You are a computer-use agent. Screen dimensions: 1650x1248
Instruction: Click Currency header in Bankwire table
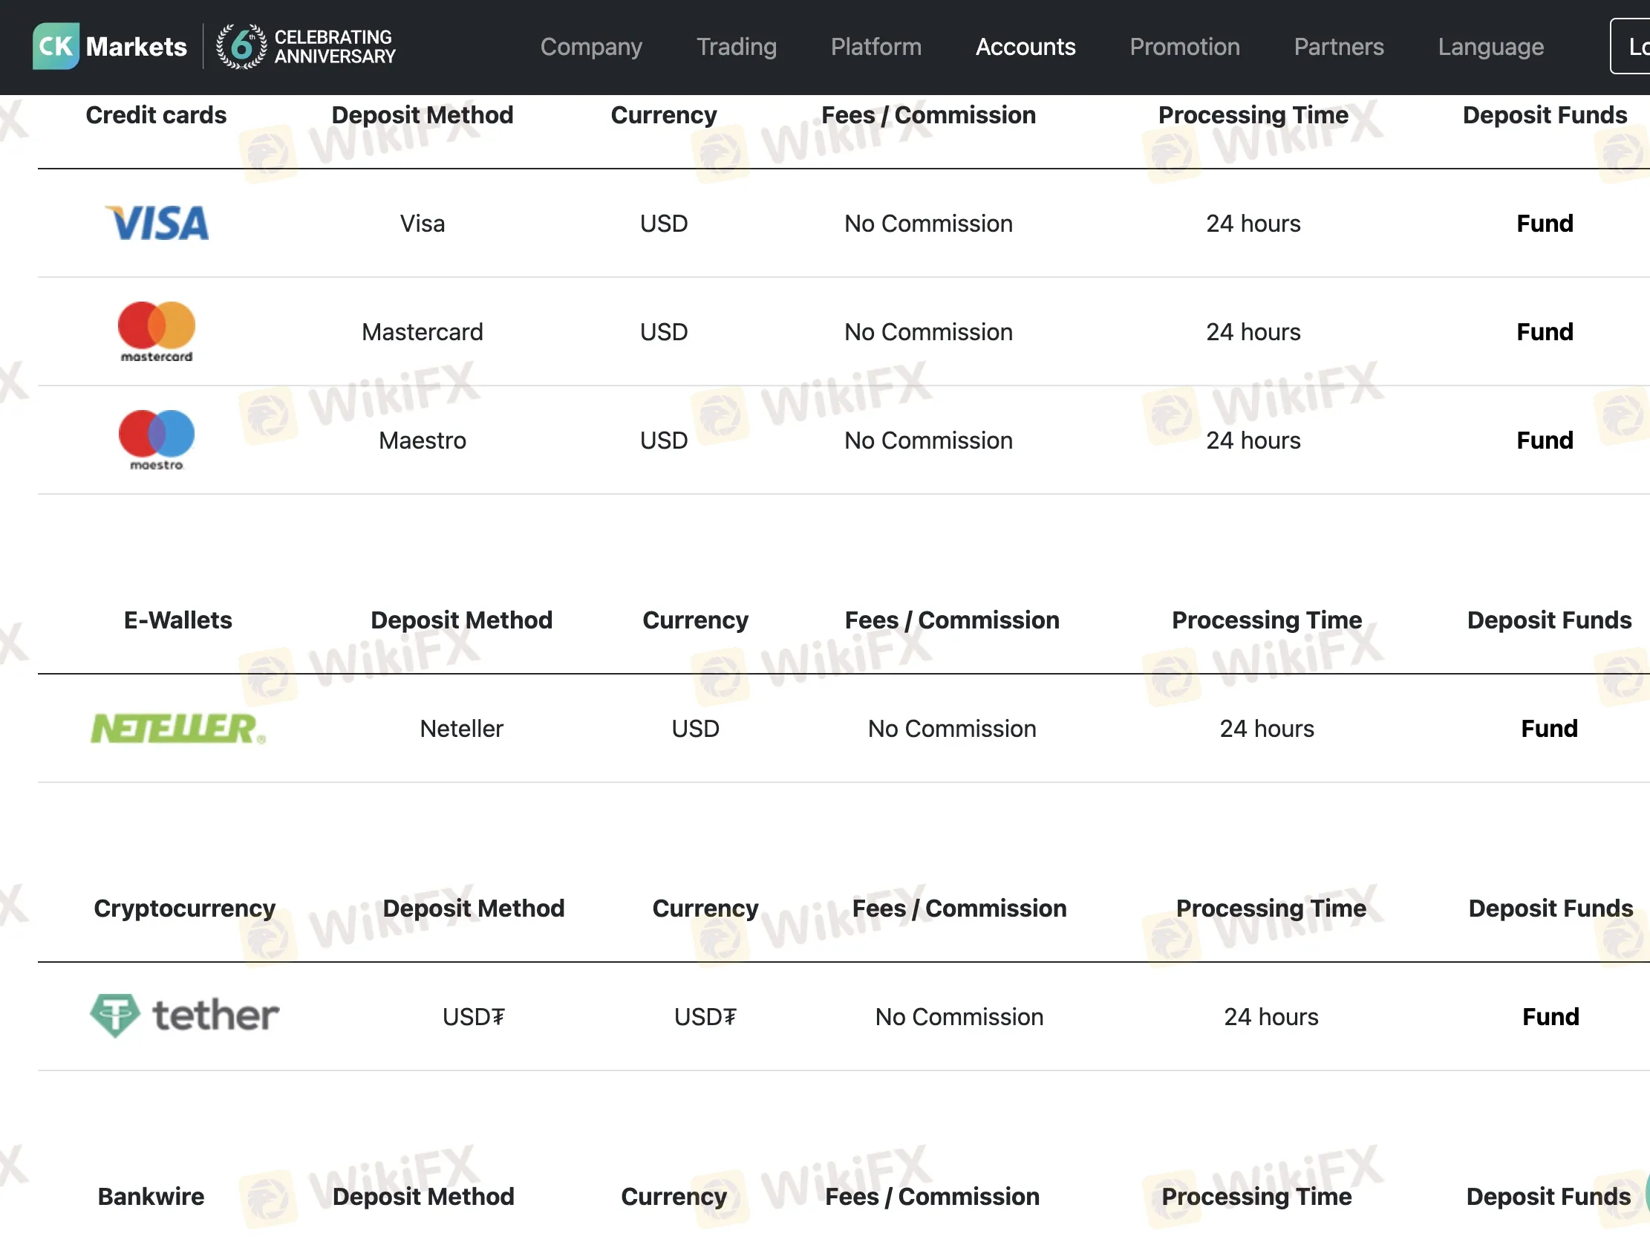coord(674,1197)
